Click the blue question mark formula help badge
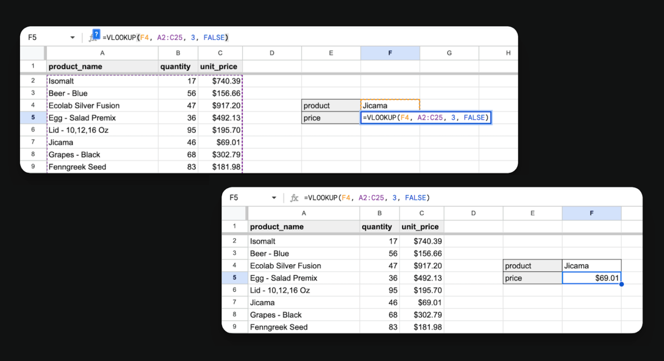The width and height of the screenshot is (664, 361). [96, 34]
